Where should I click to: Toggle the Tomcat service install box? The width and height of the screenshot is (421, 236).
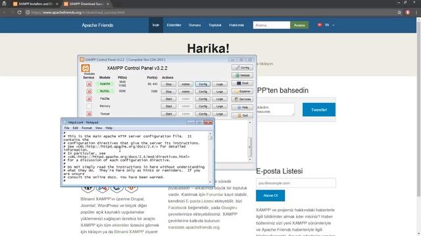tap(89, 113)
